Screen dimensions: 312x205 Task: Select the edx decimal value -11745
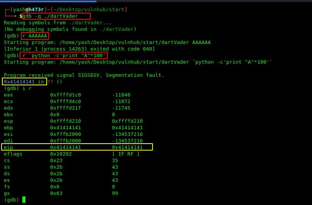pos(121,108)
